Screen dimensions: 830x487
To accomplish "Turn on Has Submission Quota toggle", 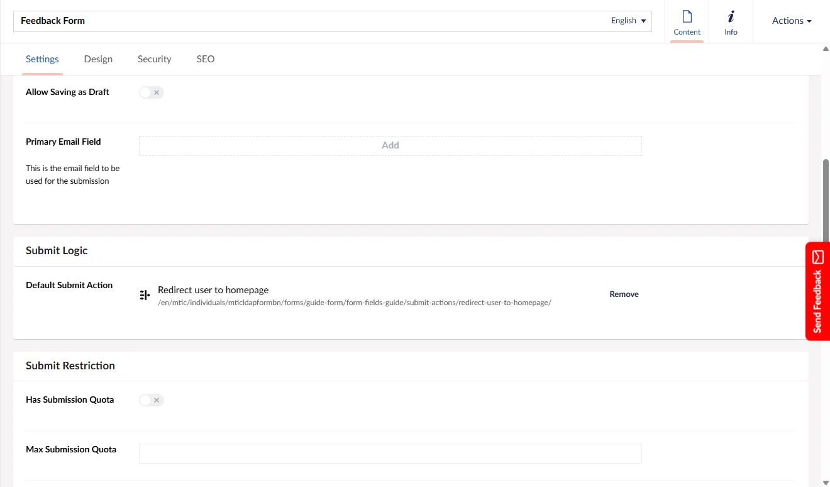I will click(151, 400).
